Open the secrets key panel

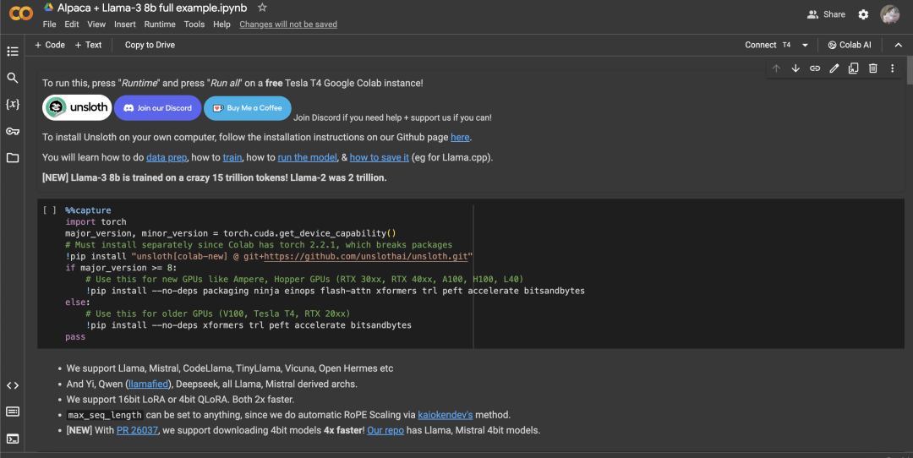click(12, 131)
